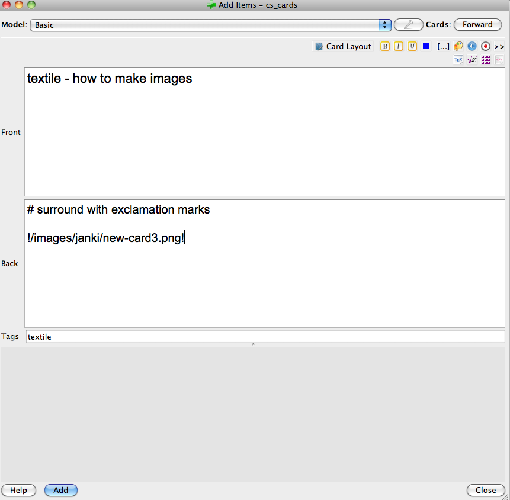Open the Model dropdown showing Basic

click(x=210, y=25)
